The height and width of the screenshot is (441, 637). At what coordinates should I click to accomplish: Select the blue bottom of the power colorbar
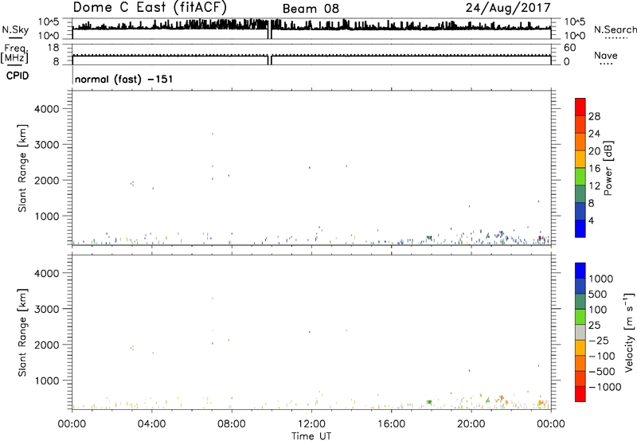click(x=580, y=228)
